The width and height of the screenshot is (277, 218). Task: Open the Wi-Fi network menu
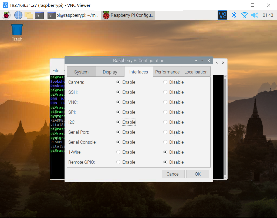click(x=245, y=15)
